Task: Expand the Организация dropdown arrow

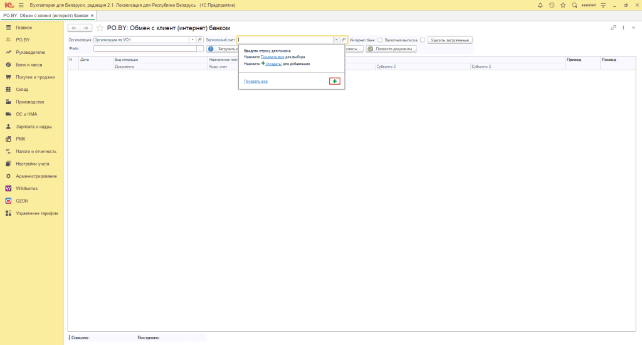Action: click(192, 40)
